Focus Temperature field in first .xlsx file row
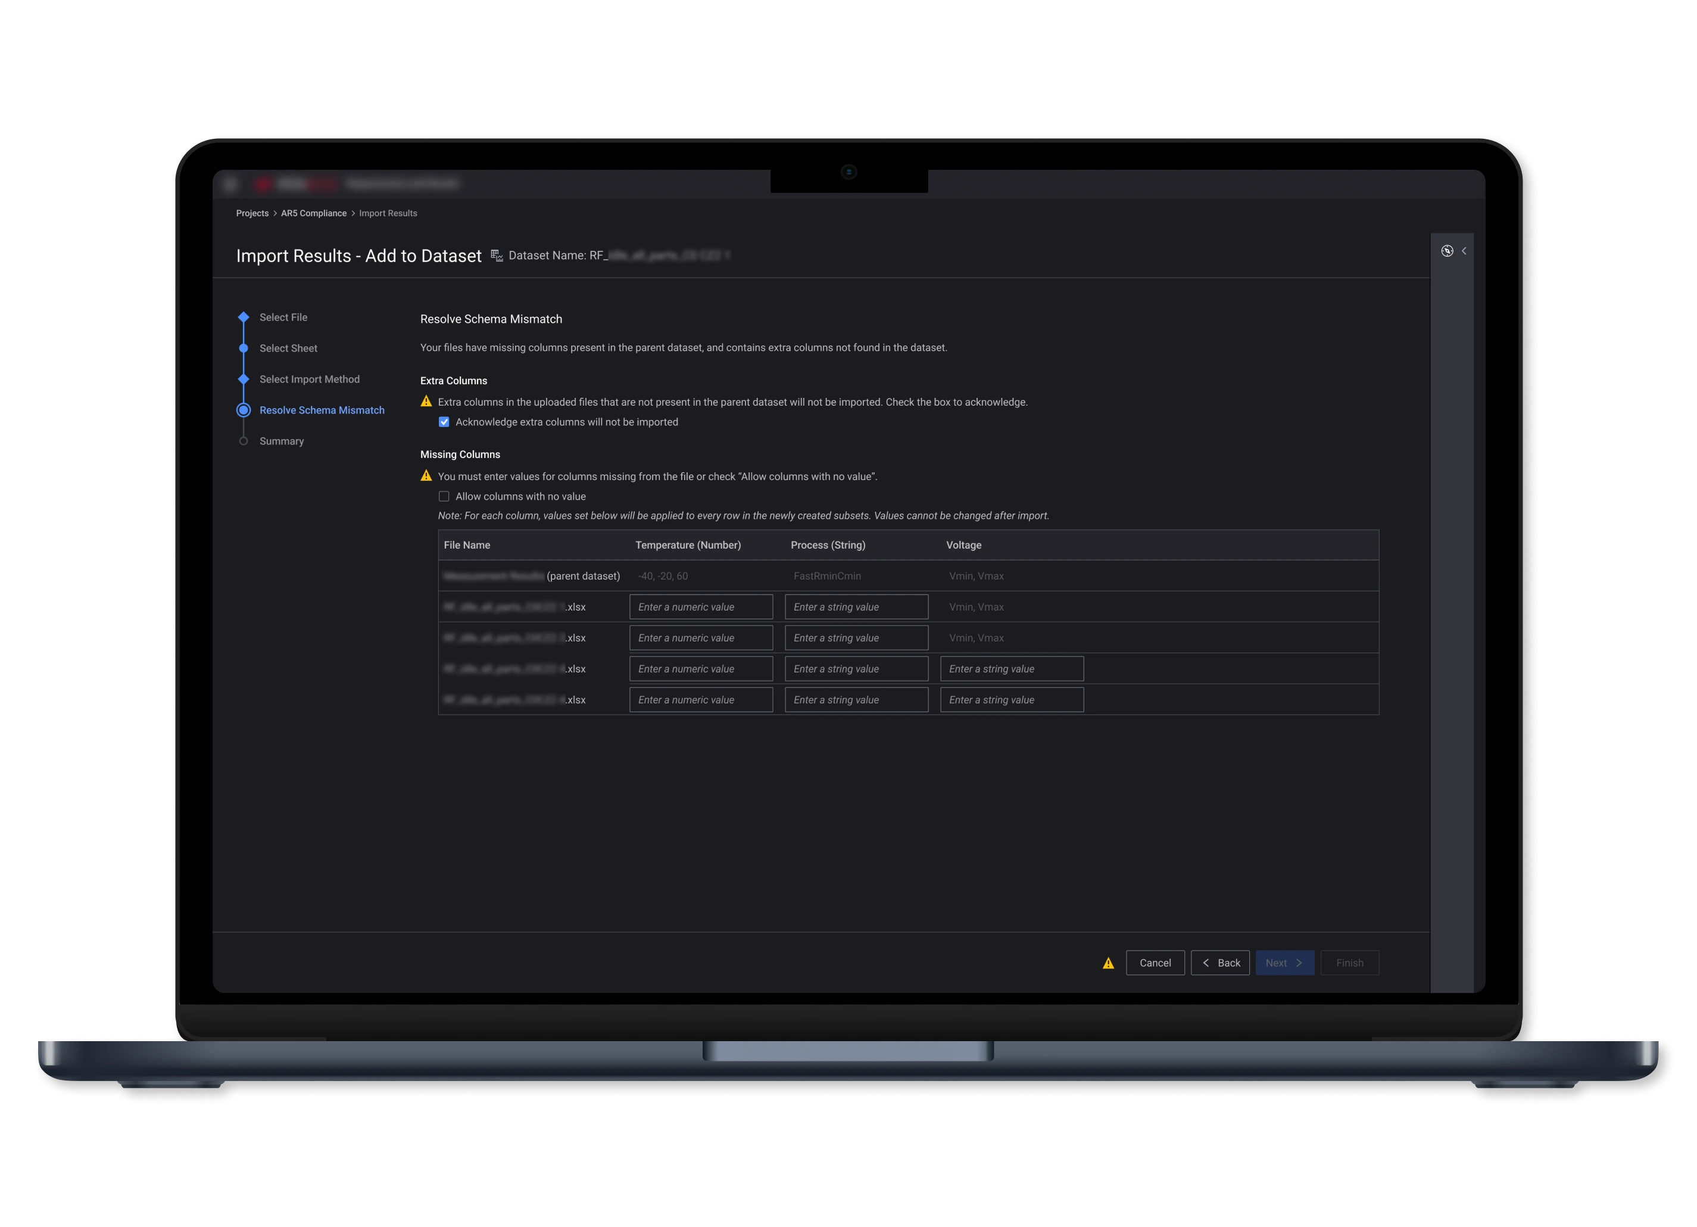 pos(701,607)
